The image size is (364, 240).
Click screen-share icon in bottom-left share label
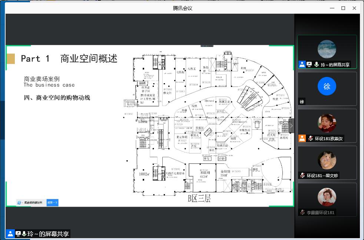pyautogui.click(x=18, y=234)
